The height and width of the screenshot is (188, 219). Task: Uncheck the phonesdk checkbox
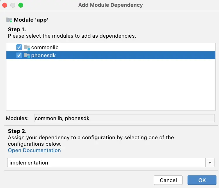click(19, 55)
